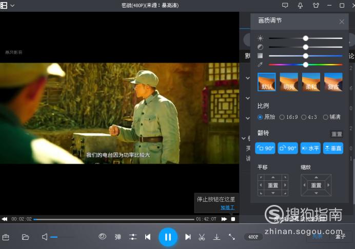Expand the main menu dropdown chevron

[x=12, y=6]
